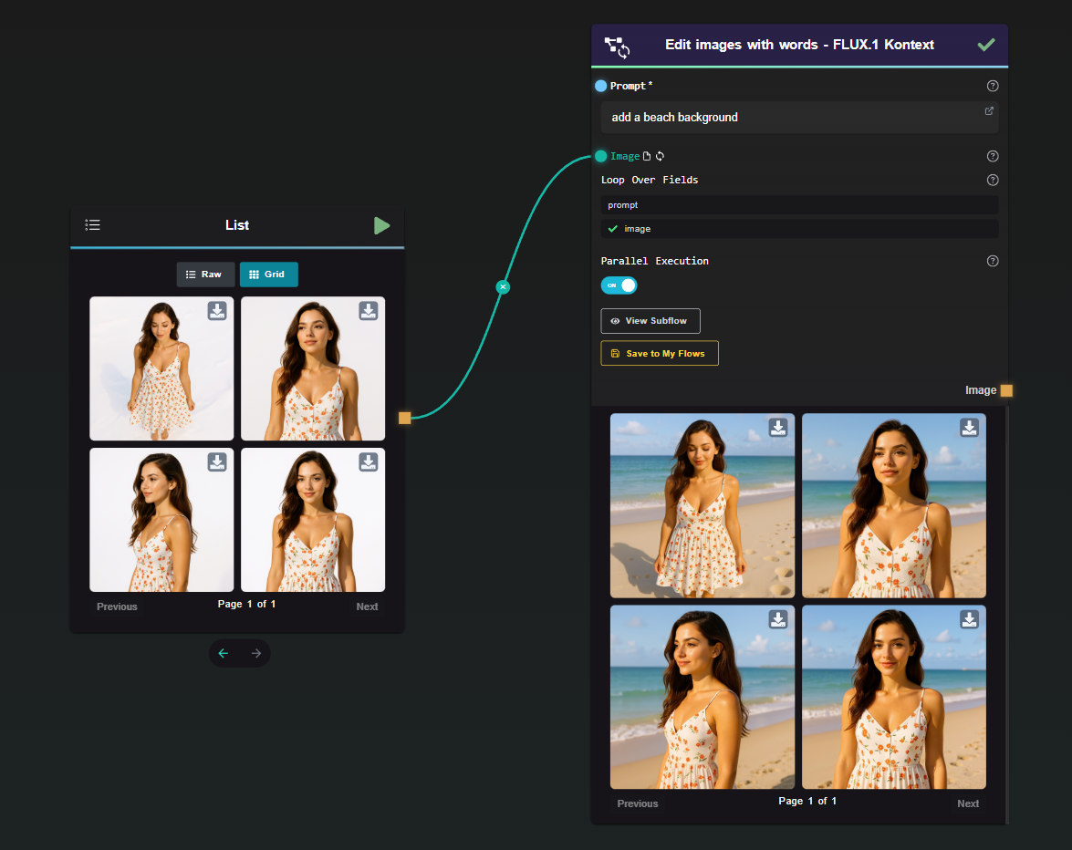The height and width of the screenshot is (850, 1072).
Task: Check the prompt field under Loop Over Fields
Action: pos(800,204)
